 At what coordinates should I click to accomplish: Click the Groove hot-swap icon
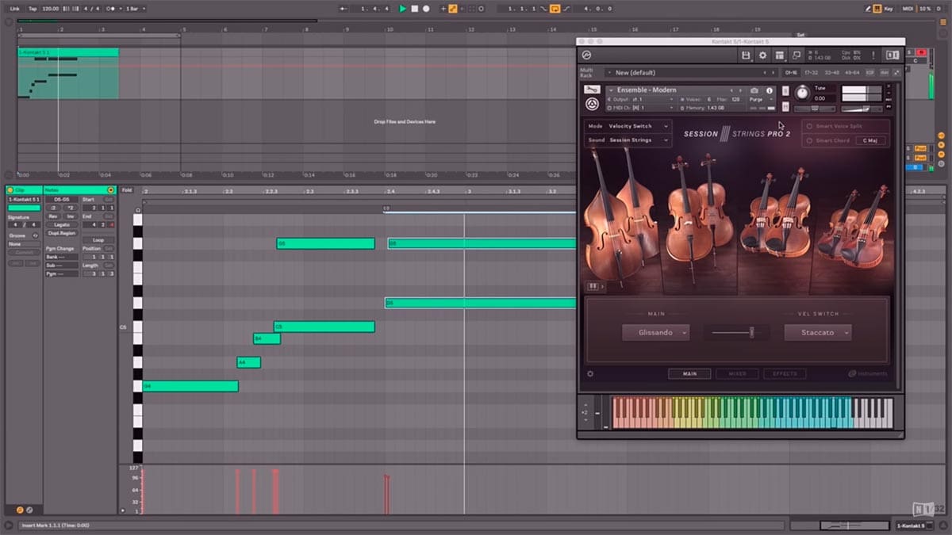(x=35, y=235)
